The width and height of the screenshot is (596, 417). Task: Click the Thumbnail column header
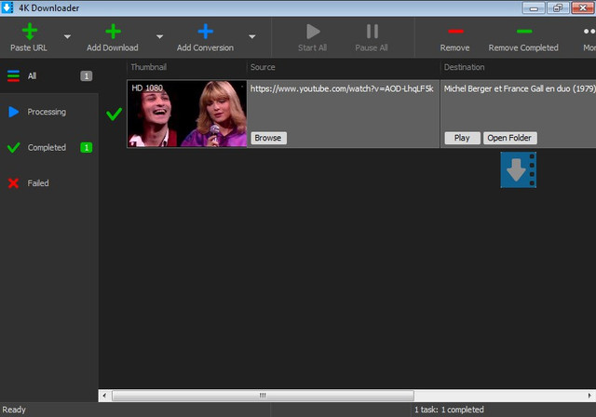[x=149, y=67]
